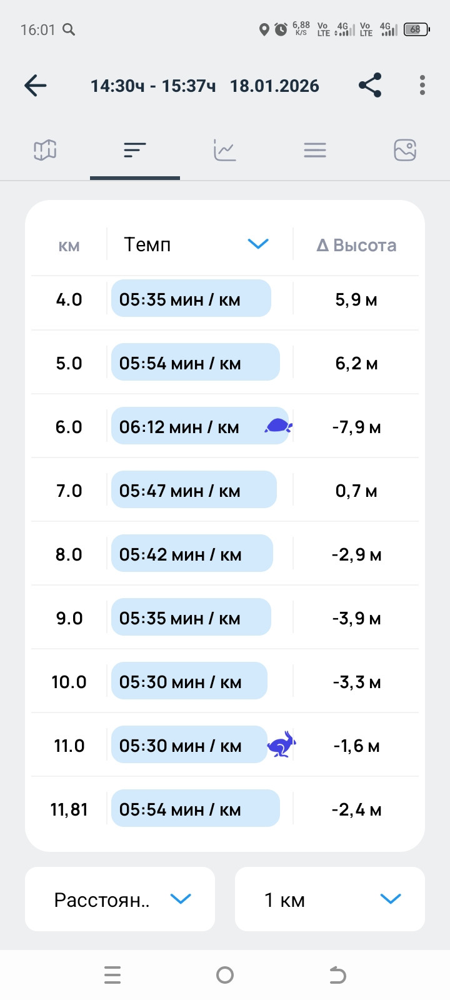Viewport: 450px width, 1000px height.
Task: Tap the 05:35 pace bar for km 4.0
Action: click(x=191, y=299)
